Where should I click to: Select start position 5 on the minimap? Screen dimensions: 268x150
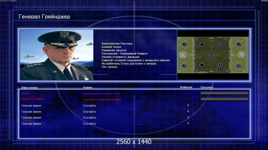[x=220, y=45]
